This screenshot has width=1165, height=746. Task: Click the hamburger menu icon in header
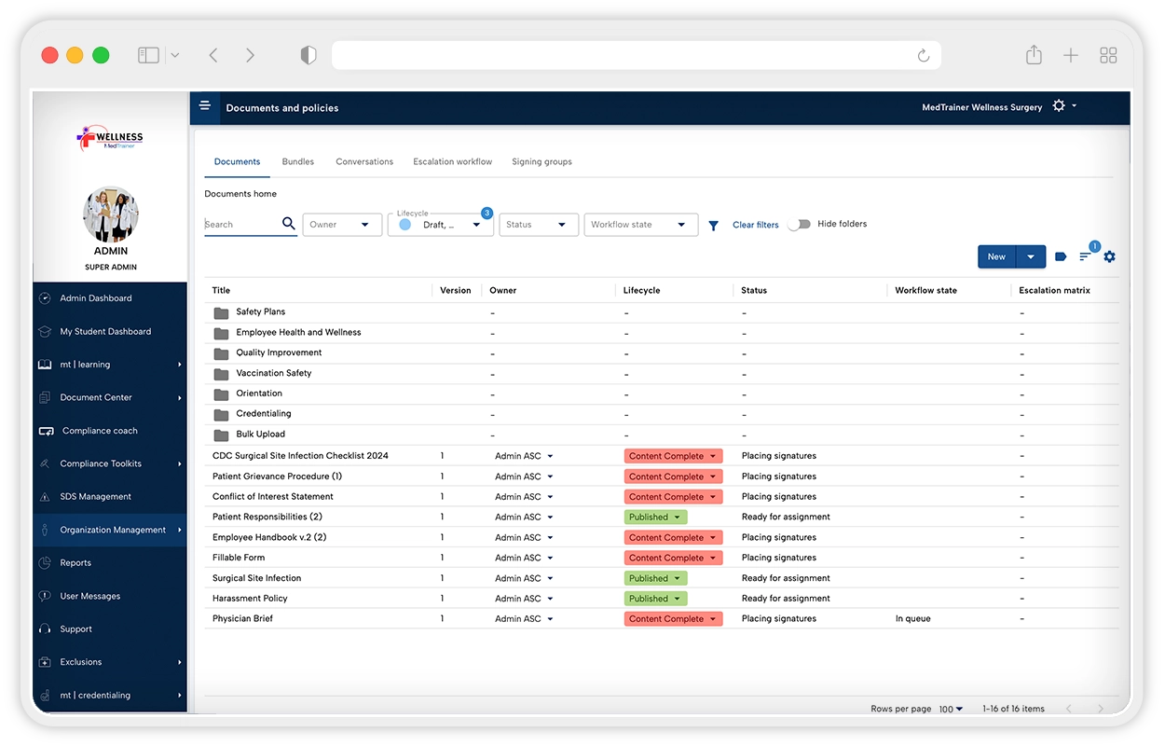coord(205,106)
